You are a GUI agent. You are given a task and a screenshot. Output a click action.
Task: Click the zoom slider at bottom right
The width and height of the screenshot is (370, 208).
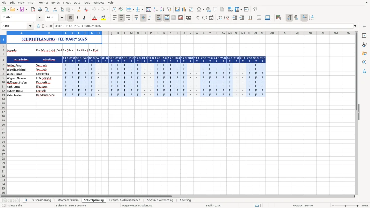(345, 206)
